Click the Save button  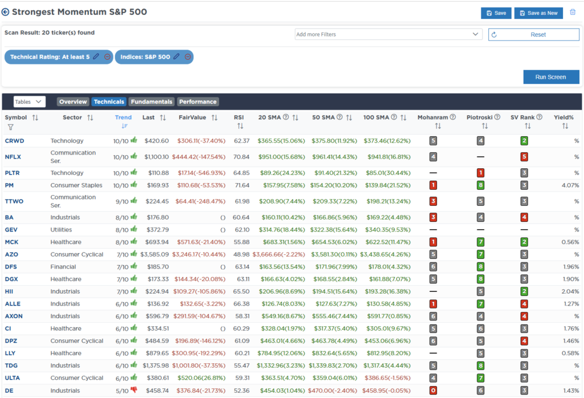click(496, 13)
